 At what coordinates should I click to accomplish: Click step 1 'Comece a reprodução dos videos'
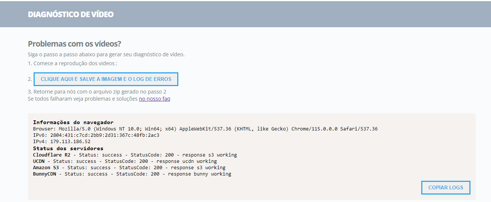[x=72, y=63]
